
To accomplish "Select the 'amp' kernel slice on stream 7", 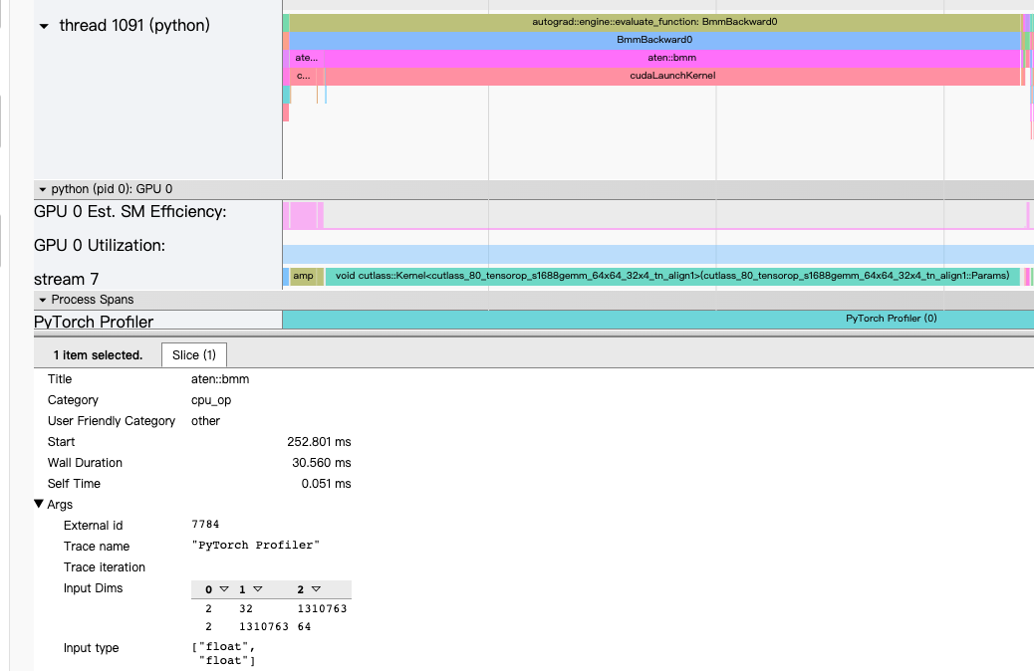I will 303,276.
